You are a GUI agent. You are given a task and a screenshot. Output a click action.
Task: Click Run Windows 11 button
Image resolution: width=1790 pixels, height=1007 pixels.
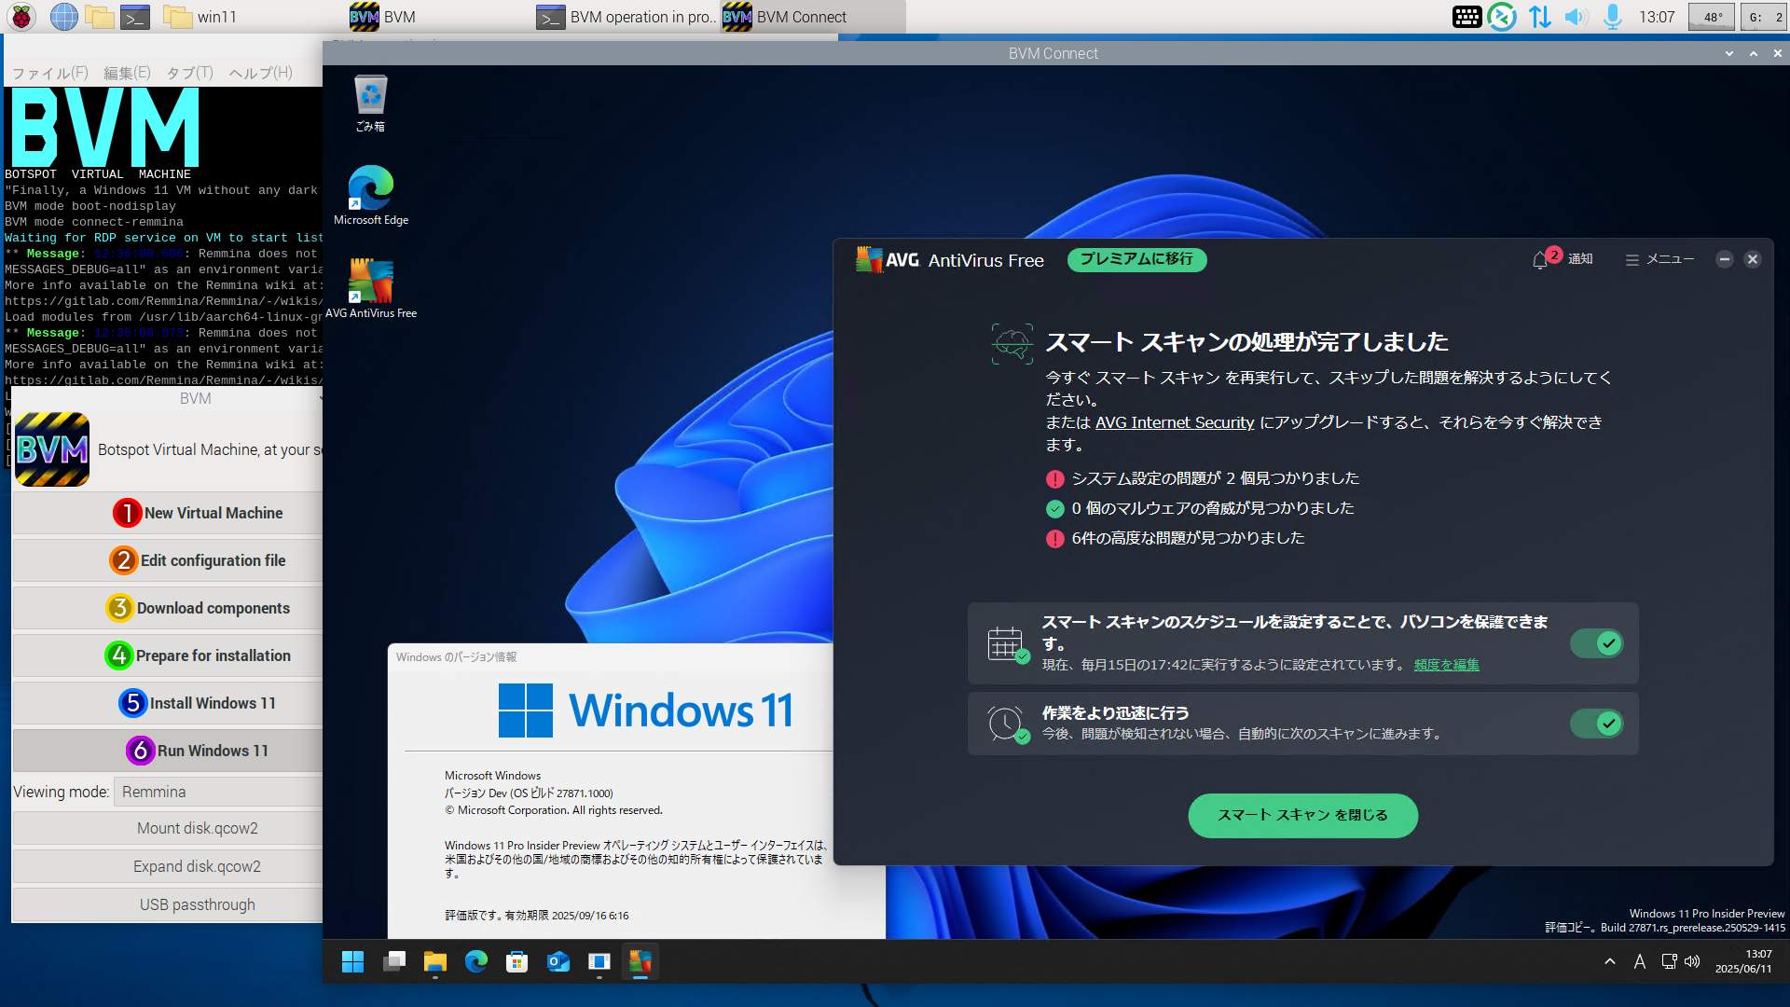pyautogui.click(x=168, y=751)
